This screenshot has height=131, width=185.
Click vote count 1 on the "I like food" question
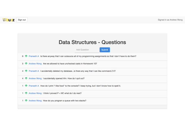point(23,86)
